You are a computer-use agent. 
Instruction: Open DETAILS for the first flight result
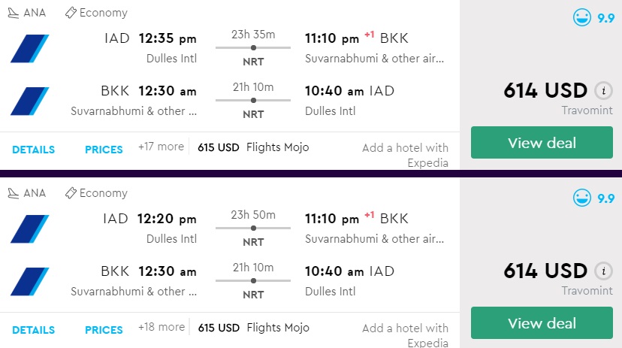[33, 150]
